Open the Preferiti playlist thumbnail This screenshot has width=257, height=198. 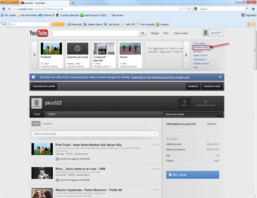[x=51, y=49]
